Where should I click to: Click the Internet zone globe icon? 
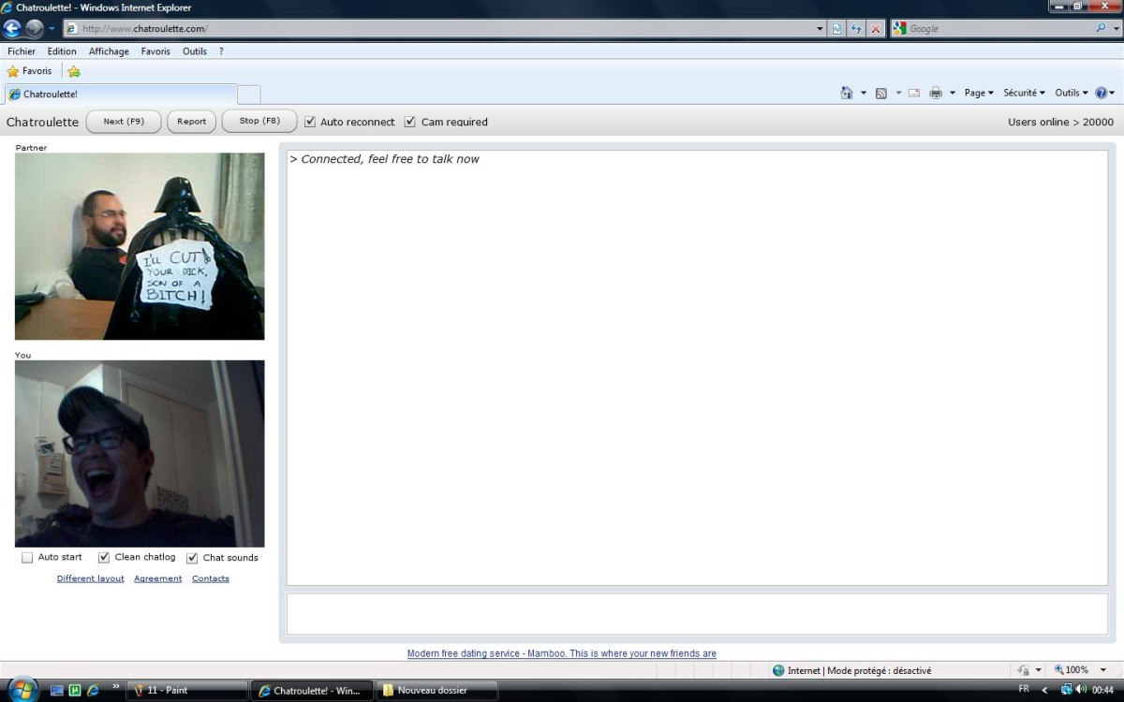[x=778, y=670]
